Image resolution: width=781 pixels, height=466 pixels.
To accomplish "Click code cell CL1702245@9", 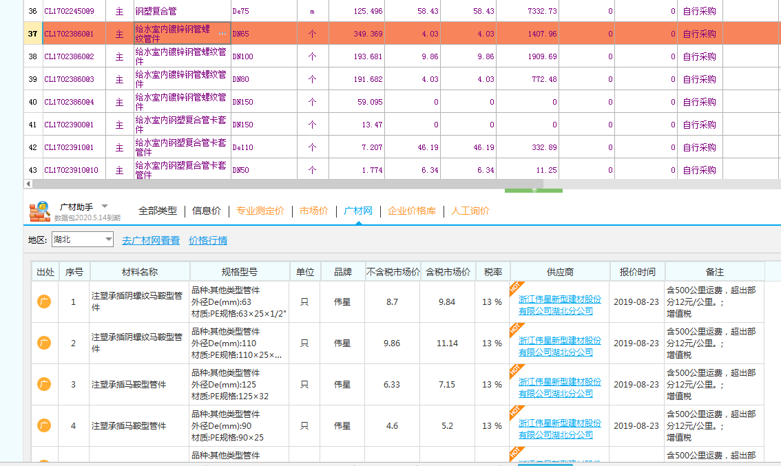I will tap(74, 11).
